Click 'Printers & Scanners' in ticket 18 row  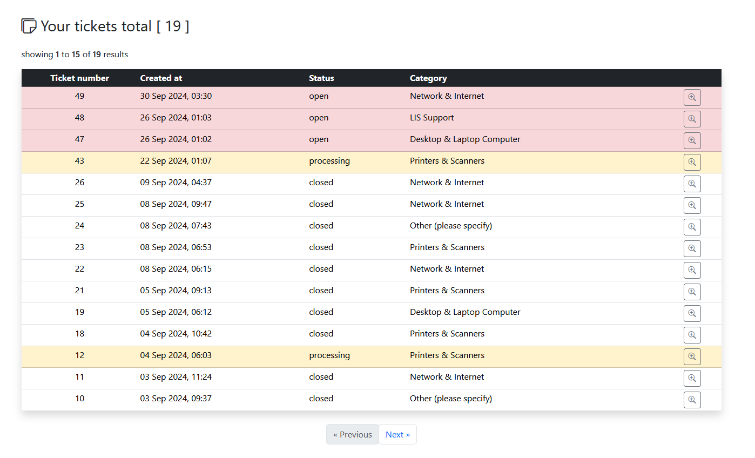[447, 334]
